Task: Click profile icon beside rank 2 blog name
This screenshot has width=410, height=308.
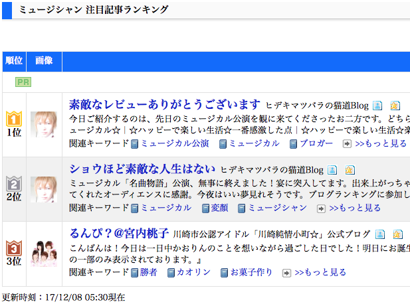Action: pyautogui.click(x=332, y=170)
